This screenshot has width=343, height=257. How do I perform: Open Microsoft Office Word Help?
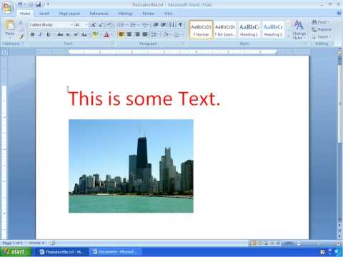[339, 14]
